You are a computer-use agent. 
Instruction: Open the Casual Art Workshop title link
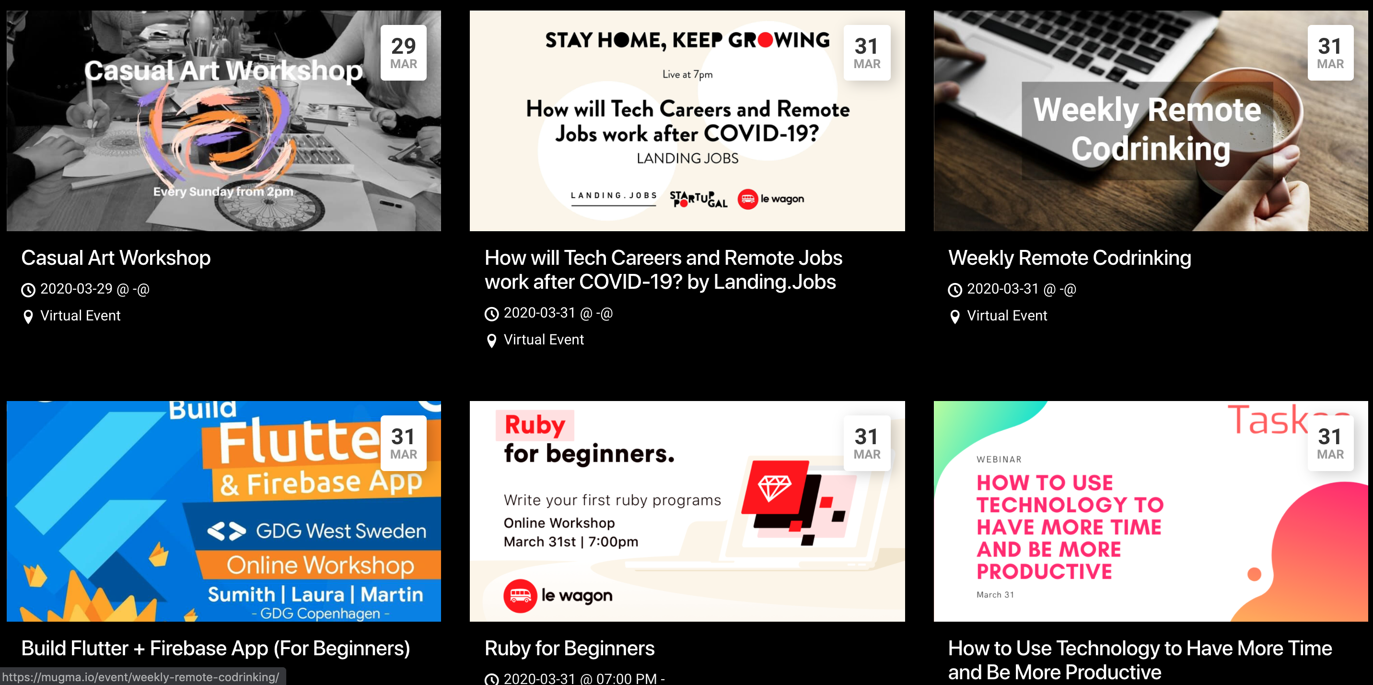116,258
